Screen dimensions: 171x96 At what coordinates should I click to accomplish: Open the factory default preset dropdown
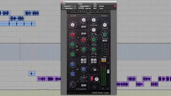[x=85, y=6]
